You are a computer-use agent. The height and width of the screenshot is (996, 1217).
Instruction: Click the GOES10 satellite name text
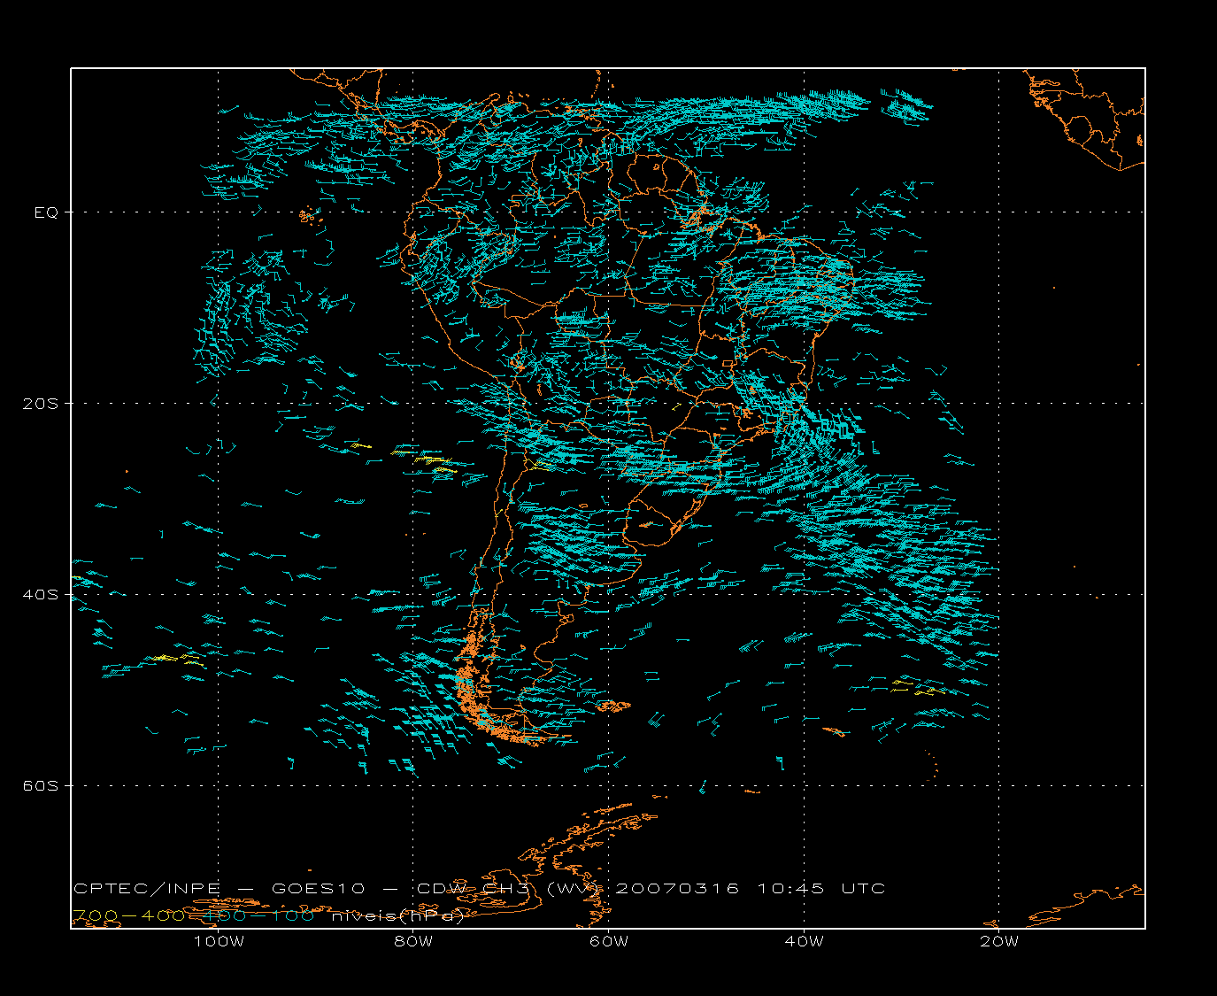pos(318,888)
